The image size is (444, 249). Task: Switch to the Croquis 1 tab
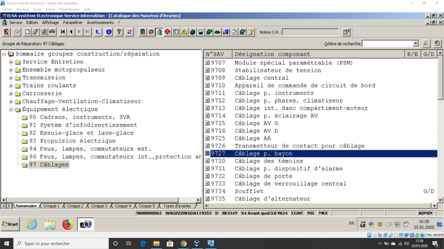click(x=51, y=206)
